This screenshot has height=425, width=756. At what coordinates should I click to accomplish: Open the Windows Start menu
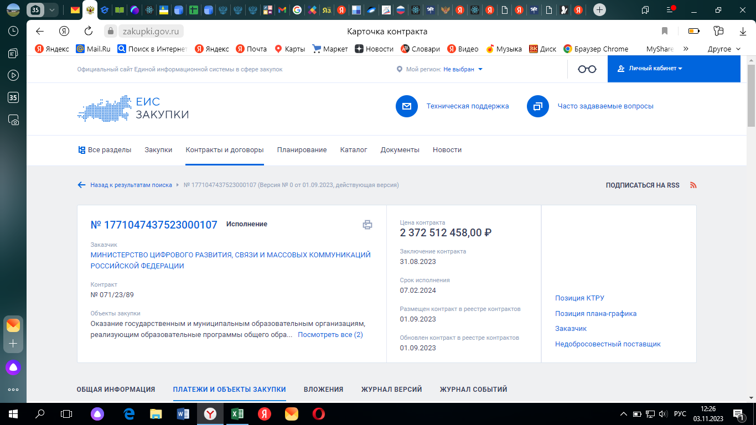tap(13, 413)
